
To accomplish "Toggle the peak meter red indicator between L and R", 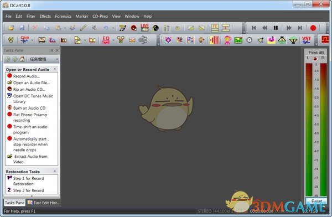I will (x=315, y=59).
